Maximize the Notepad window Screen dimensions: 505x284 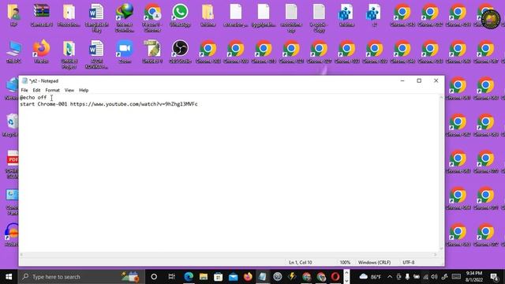[419, 80]
